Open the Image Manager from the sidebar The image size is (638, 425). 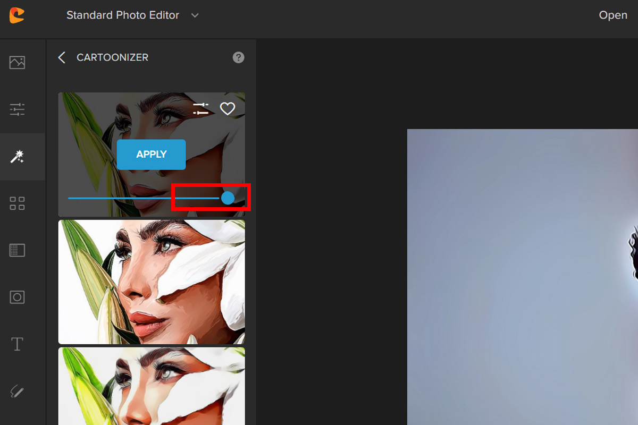point(17,63)
